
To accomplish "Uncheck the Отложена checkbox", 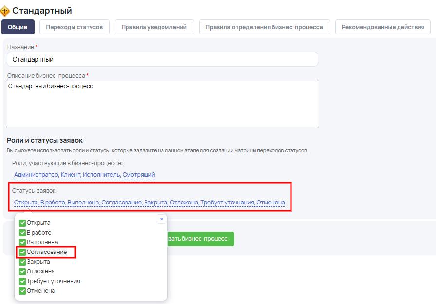I will (22, 271).
